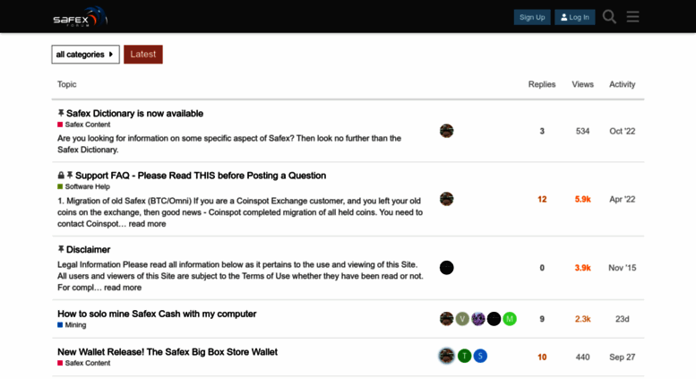Click Sep 27 activity date
The image size is (696, 379).
click(x=622, y=357)
